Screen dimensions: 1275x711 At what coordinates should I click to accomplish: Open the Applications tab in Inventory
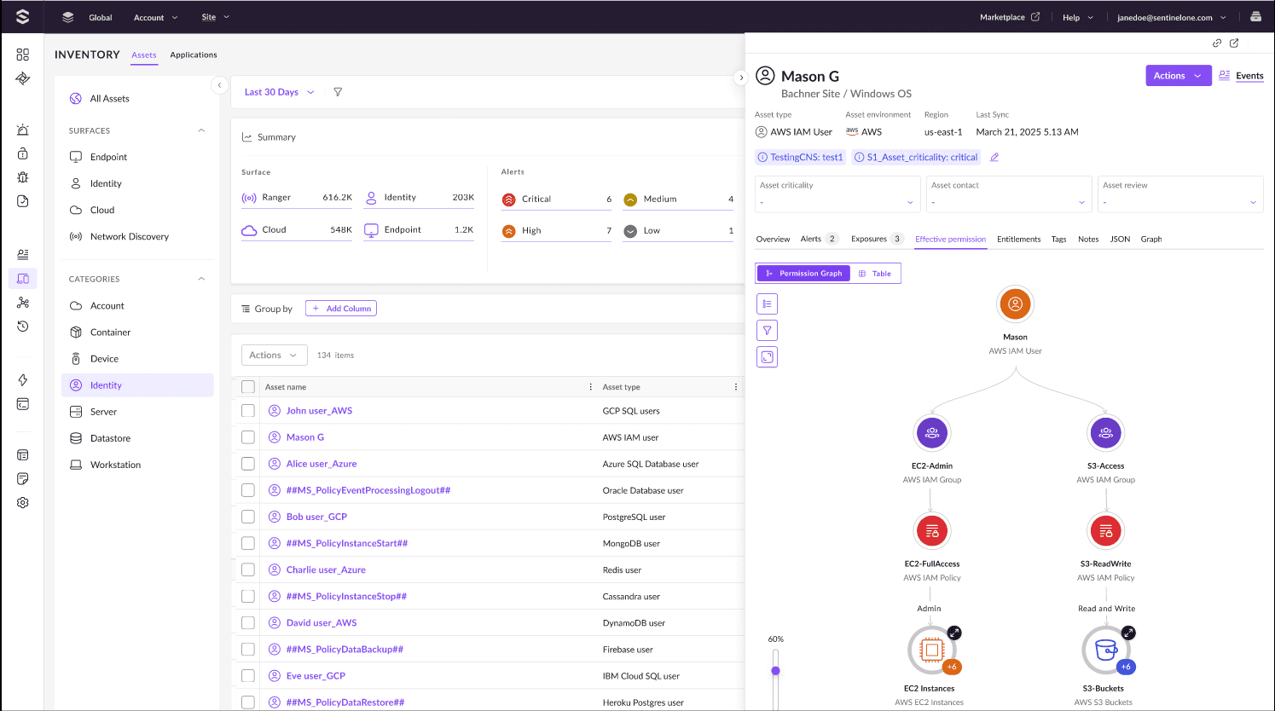[194, 55]
